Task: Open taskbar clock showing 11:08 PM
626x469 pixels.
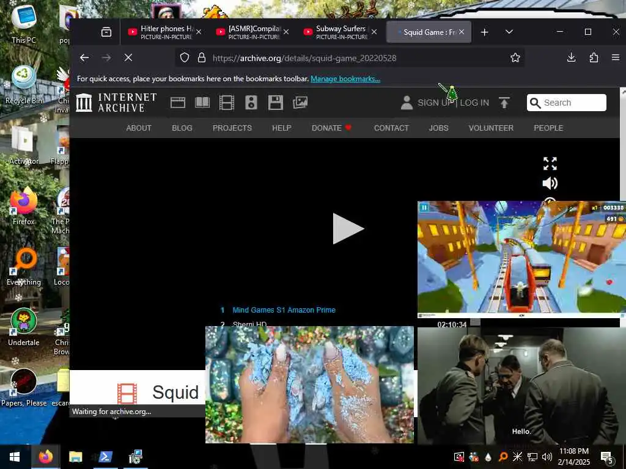Action: point(573,457)
